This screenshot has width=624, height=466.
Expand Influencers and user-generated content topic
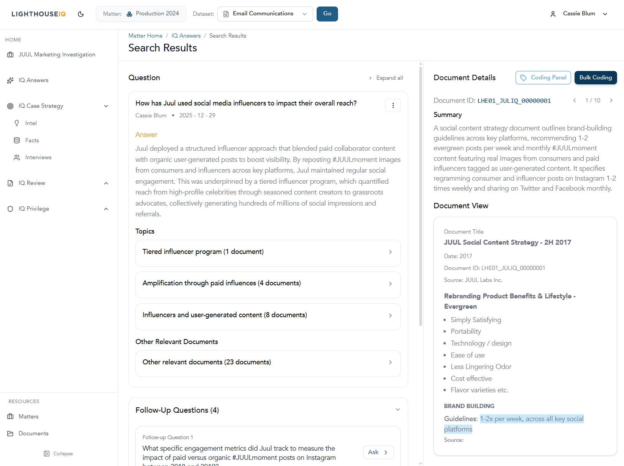(x=268, y=316)
